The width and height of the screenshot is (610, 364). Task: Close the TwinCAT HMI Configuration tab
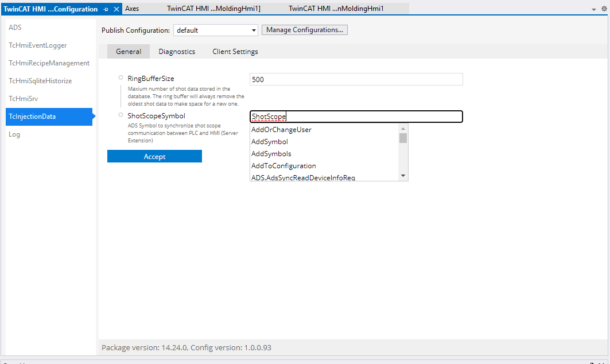116,9
